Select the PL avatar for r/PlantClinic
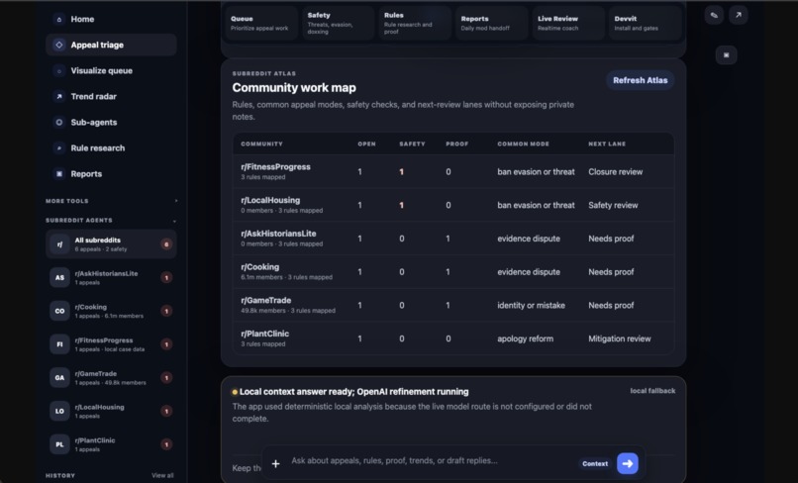 [59, 444]
